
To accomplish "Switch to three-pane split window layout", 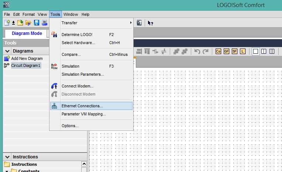I will click(x=272, y=51).
